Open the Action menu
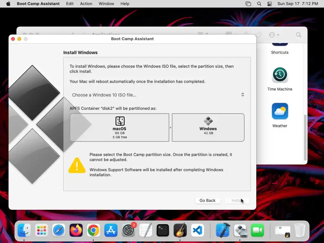The width and height of the screenshot is (324, 243). pos(86,3)
